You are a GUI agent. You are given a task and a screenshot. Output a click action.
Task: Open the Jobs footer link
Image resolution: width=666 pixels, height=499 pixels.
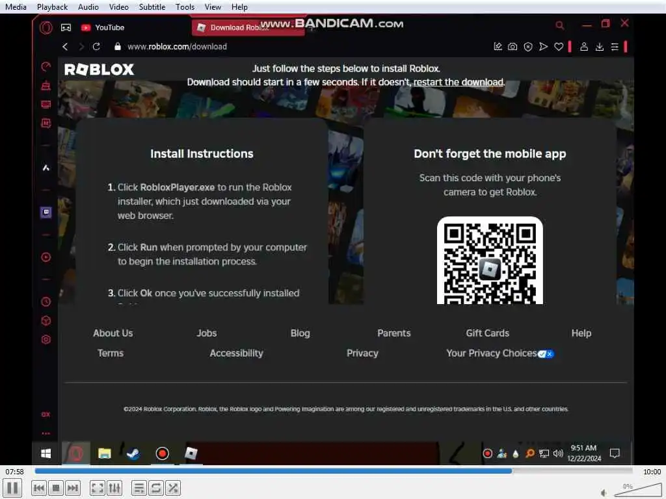[x=206, y=333]
